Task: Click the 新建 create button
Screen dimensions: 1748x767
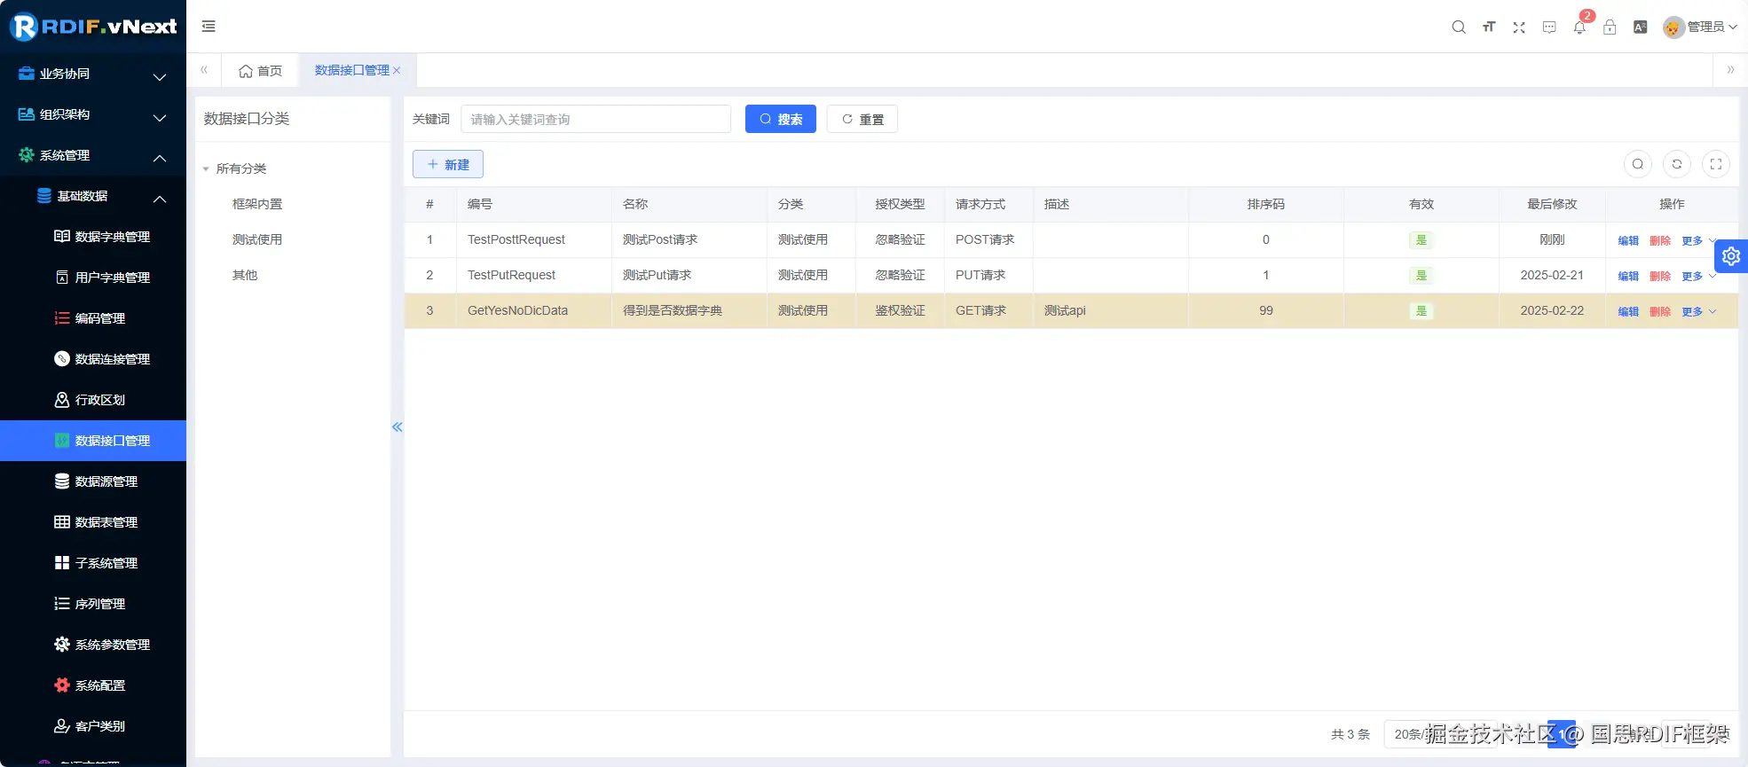Action: click(448, 164)
